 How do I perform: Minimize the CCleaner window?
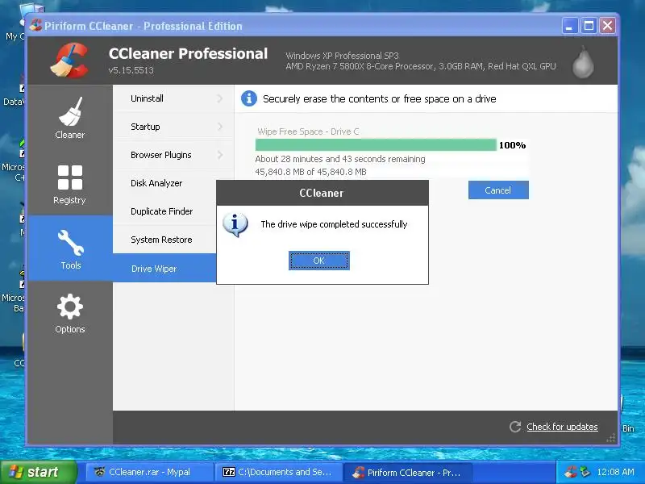click(569, 26)
